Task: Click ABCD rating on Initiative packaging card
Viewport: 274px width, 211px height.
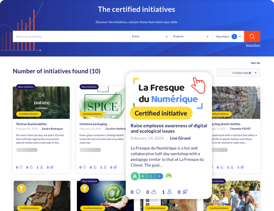Action: (90, 150)
